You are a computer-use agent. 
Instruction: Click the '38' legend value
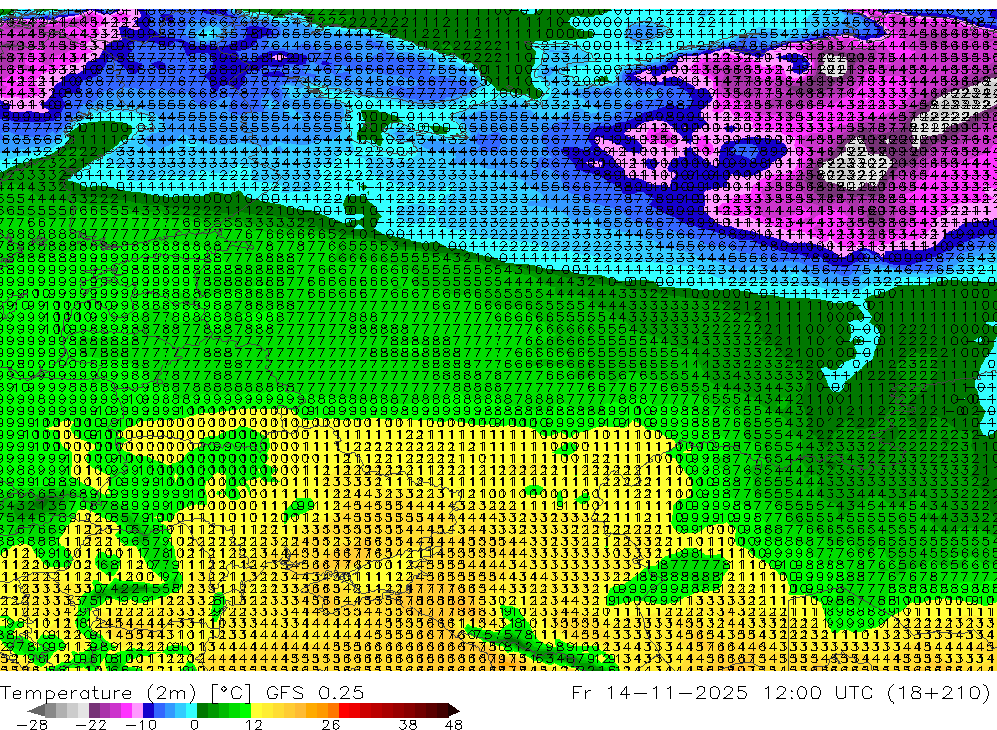(408, 724)
